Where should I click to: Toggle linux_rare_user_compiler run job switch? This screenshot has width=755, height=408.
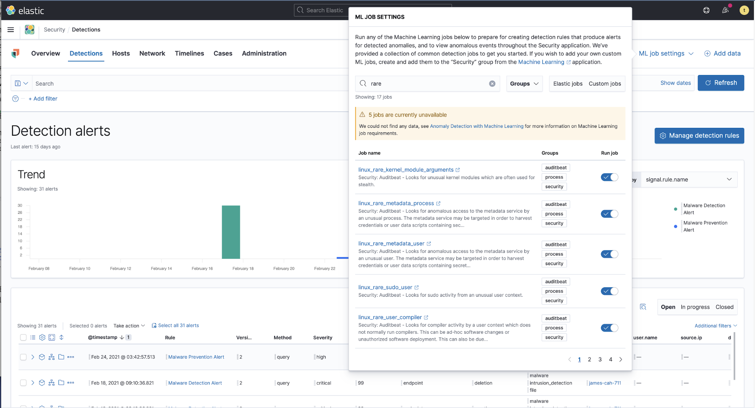(610, 328)
